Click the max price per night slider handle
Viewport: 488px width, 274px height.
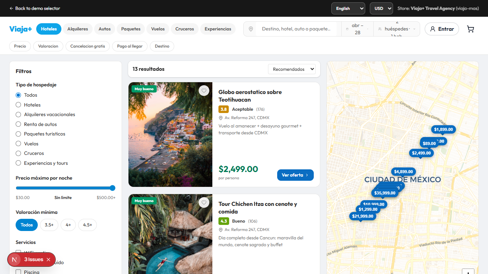[x=112, y=188]
